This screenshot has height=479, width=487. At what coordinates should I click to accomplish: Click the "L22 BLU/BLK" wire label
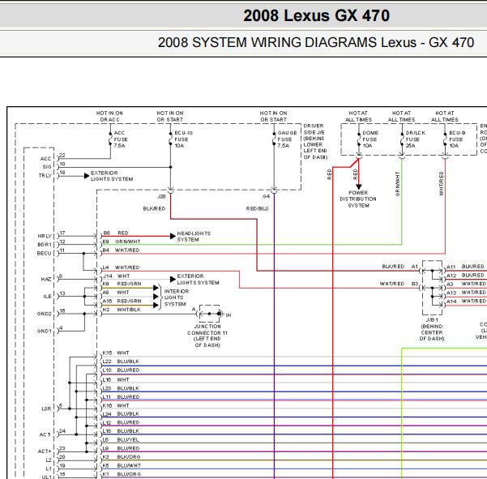(121, 361)
